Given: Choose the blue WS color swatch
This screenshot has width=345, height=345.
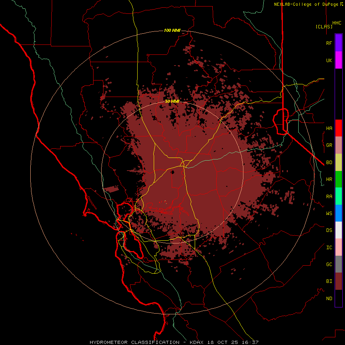Looking at the screenshot, I should (338, 213).
